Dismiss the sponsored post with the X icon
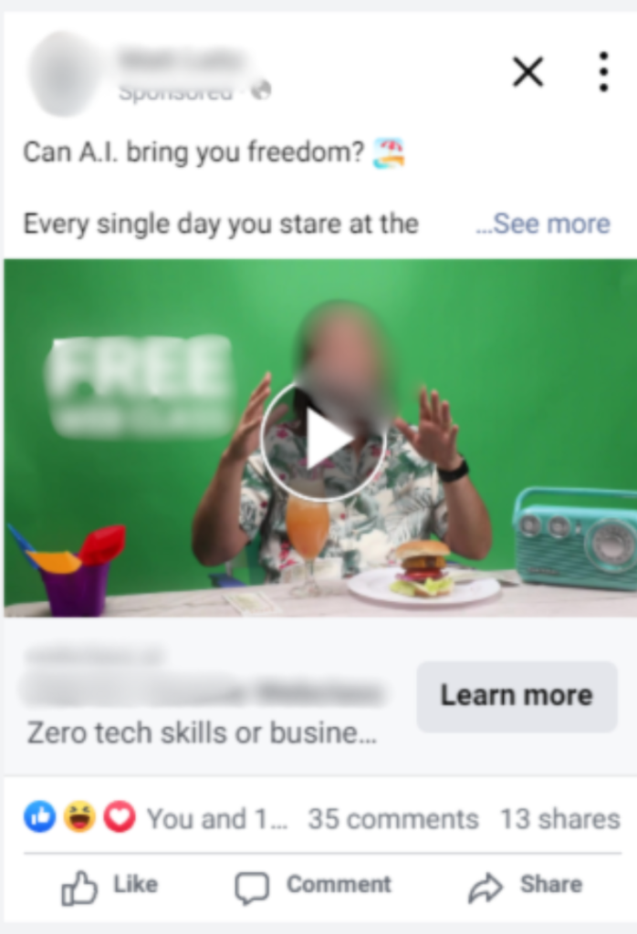 point(528,72)
